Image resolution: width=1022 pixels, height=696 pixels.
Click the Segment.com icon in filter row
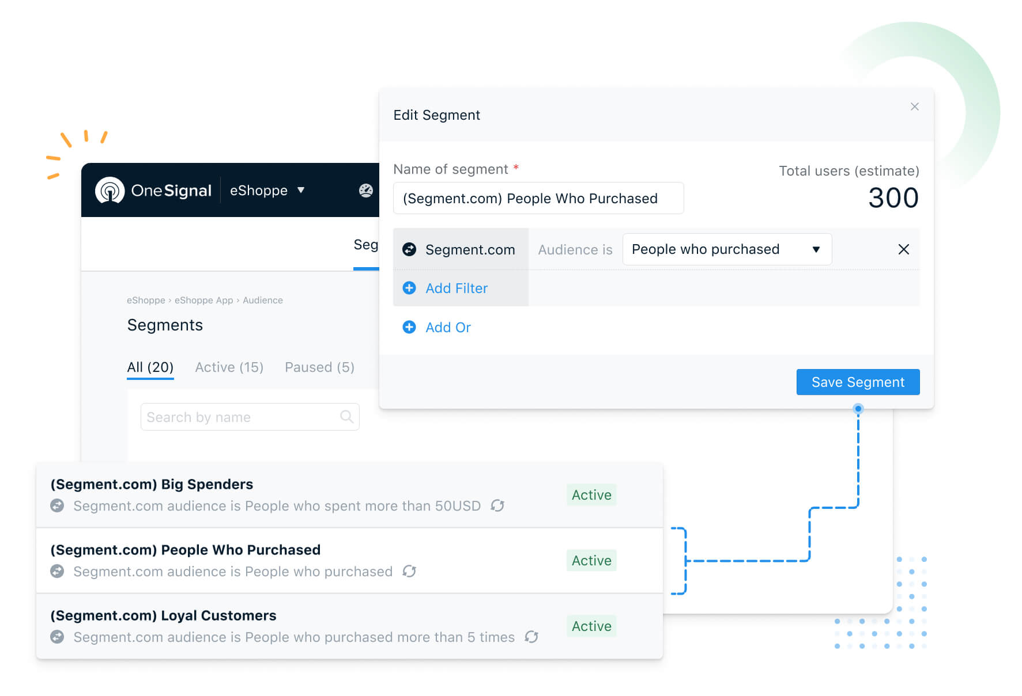click(x=409, y=249)
